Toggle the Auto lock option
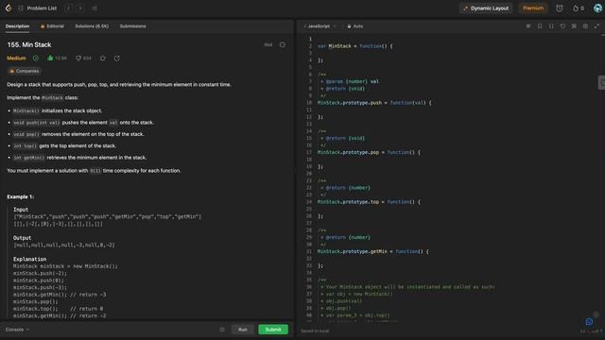This screenshot has width=605, height=340. (x=355, y=26)
